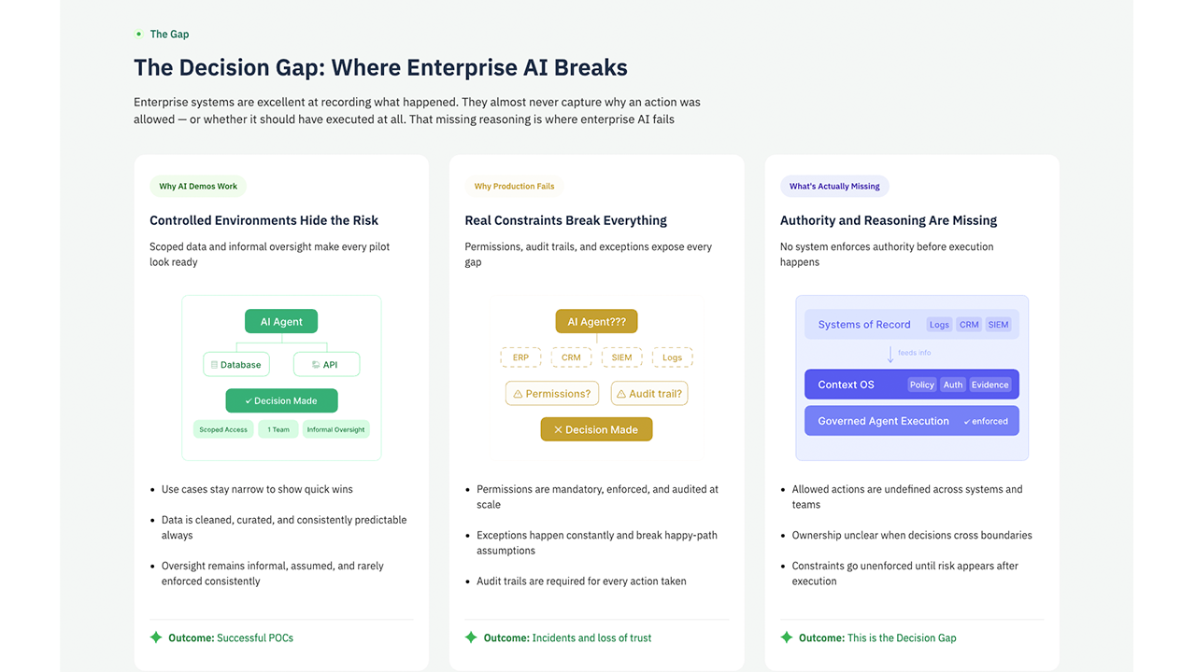Click the API node in the green diagram

326,364
